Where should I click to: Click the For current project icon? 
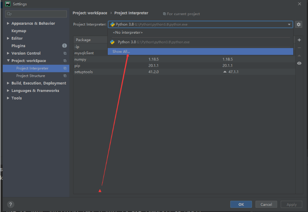164,14
